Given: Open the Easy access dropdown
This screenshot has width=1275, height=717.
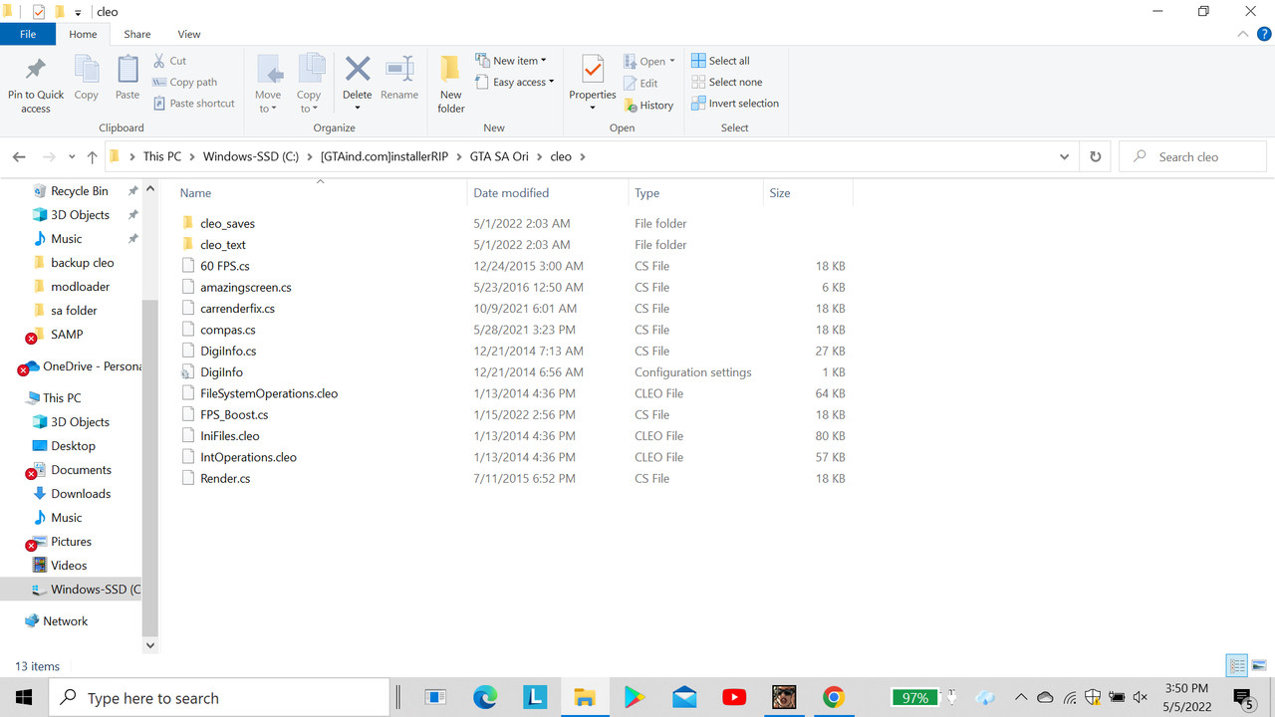Looking at the screenshot, I should [514, 83].
